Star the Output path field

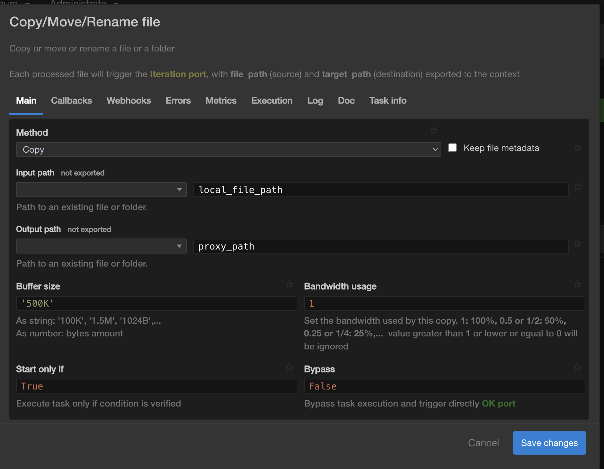tap(578, 244)
